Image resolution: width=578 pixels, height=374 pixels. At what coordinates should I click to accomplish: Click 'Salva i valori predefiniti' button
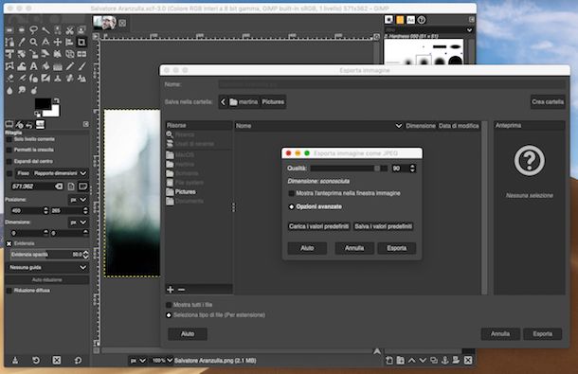pos(384,226)
